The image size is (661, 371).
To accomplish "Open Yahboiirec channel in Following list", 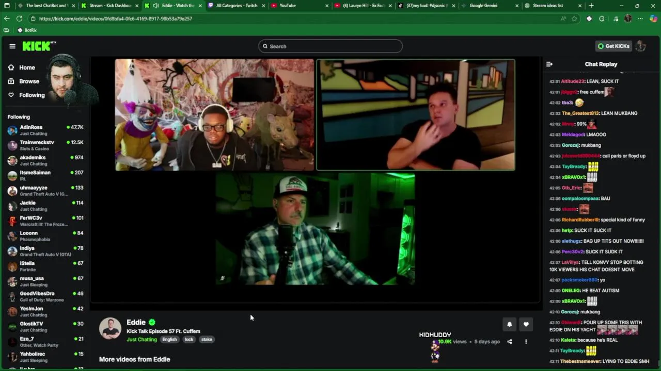I will tap(45, 357).
